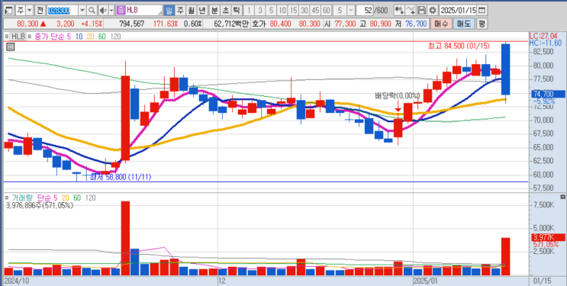The height and width of the screenshot is (286, 567).
Task: Click the 호가 quote label
Action: tap(259, 24)
